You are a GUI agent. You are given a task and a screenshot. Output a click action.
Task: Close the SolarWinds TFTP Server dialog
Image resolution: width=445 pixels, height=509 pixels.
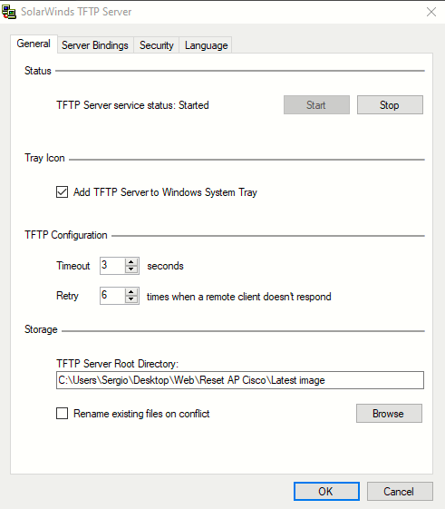coord(431,12)
